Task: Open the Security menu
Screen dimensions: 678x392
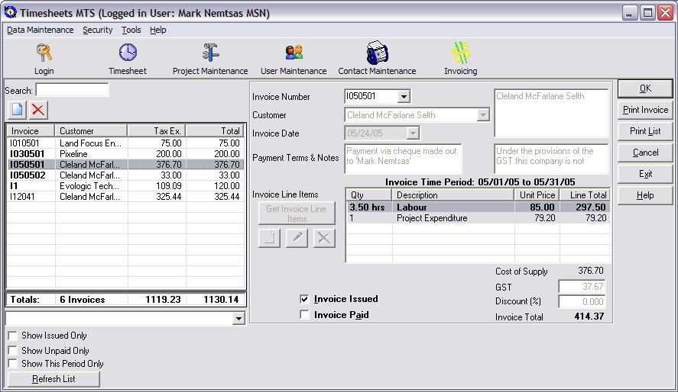Action: pos(97,30)
